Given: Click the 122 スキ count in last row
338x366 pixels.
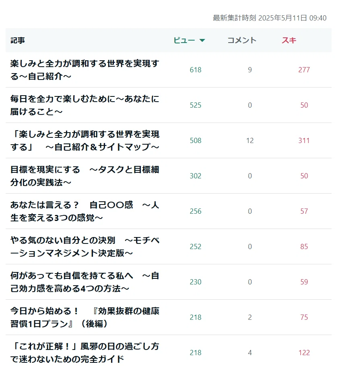Looking at the screenshot, I should [304, 353].
